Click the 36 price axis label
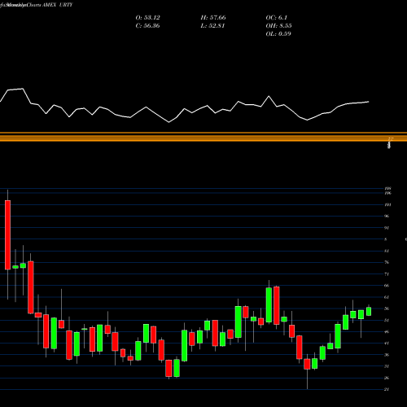The image size is (407, 407). (387, 355)
